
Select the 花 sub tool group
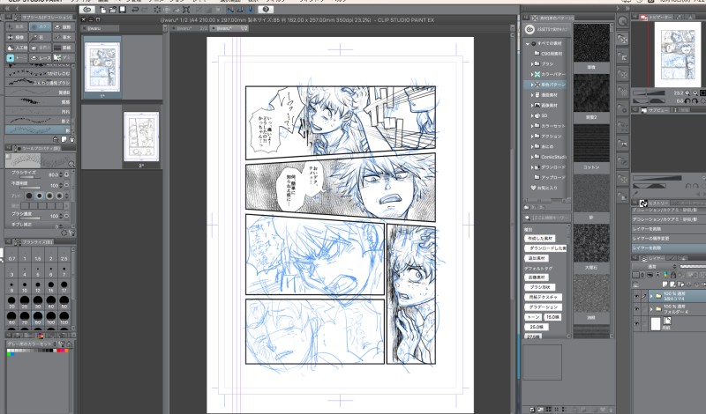[40, 37]
